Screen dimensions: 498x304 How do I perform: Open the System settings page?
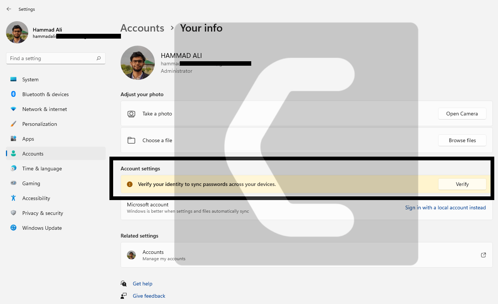pos(56,79)
